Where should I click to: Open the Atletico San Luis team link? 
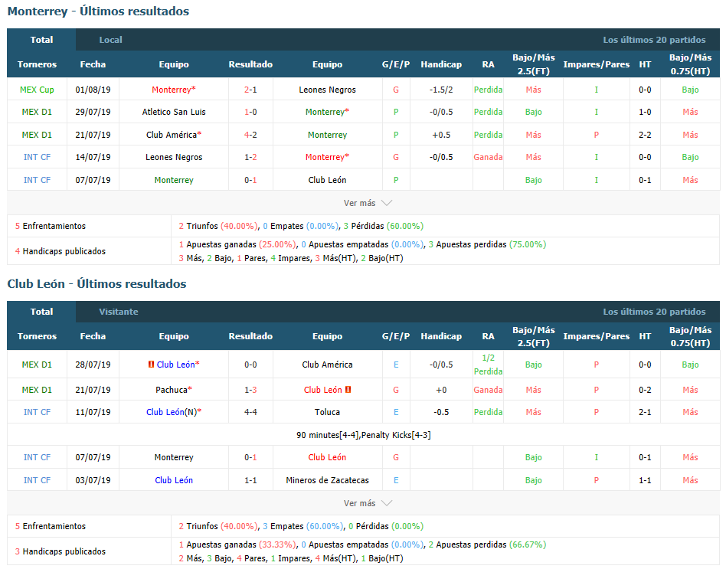tap(174, 112)
